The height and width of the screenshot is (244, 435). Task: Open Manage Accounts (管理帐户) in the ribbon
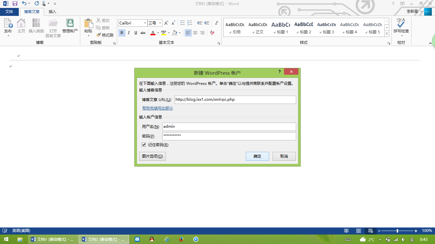tap(70, 26)
